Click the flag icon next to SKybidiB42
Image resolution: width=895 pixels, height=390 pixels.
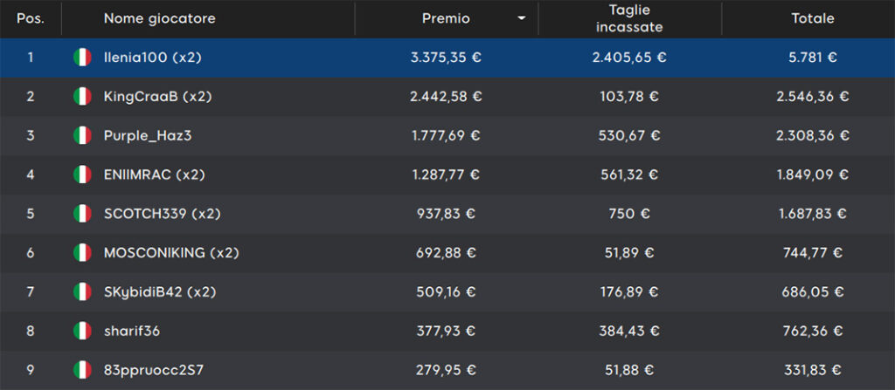(x=82, y=292)
